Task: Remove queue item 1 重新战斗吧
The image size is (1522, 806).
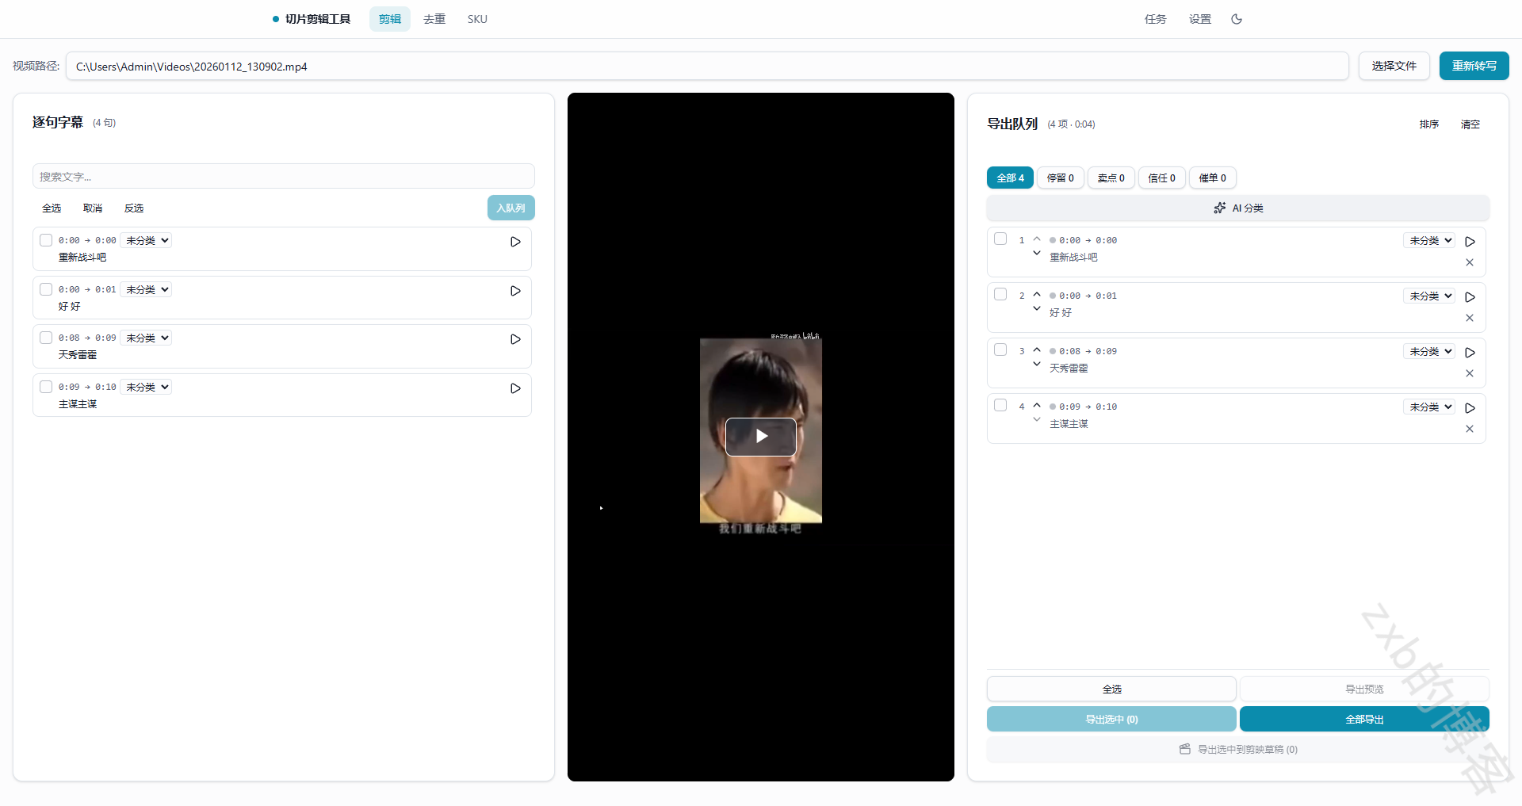Action: 1470,262
